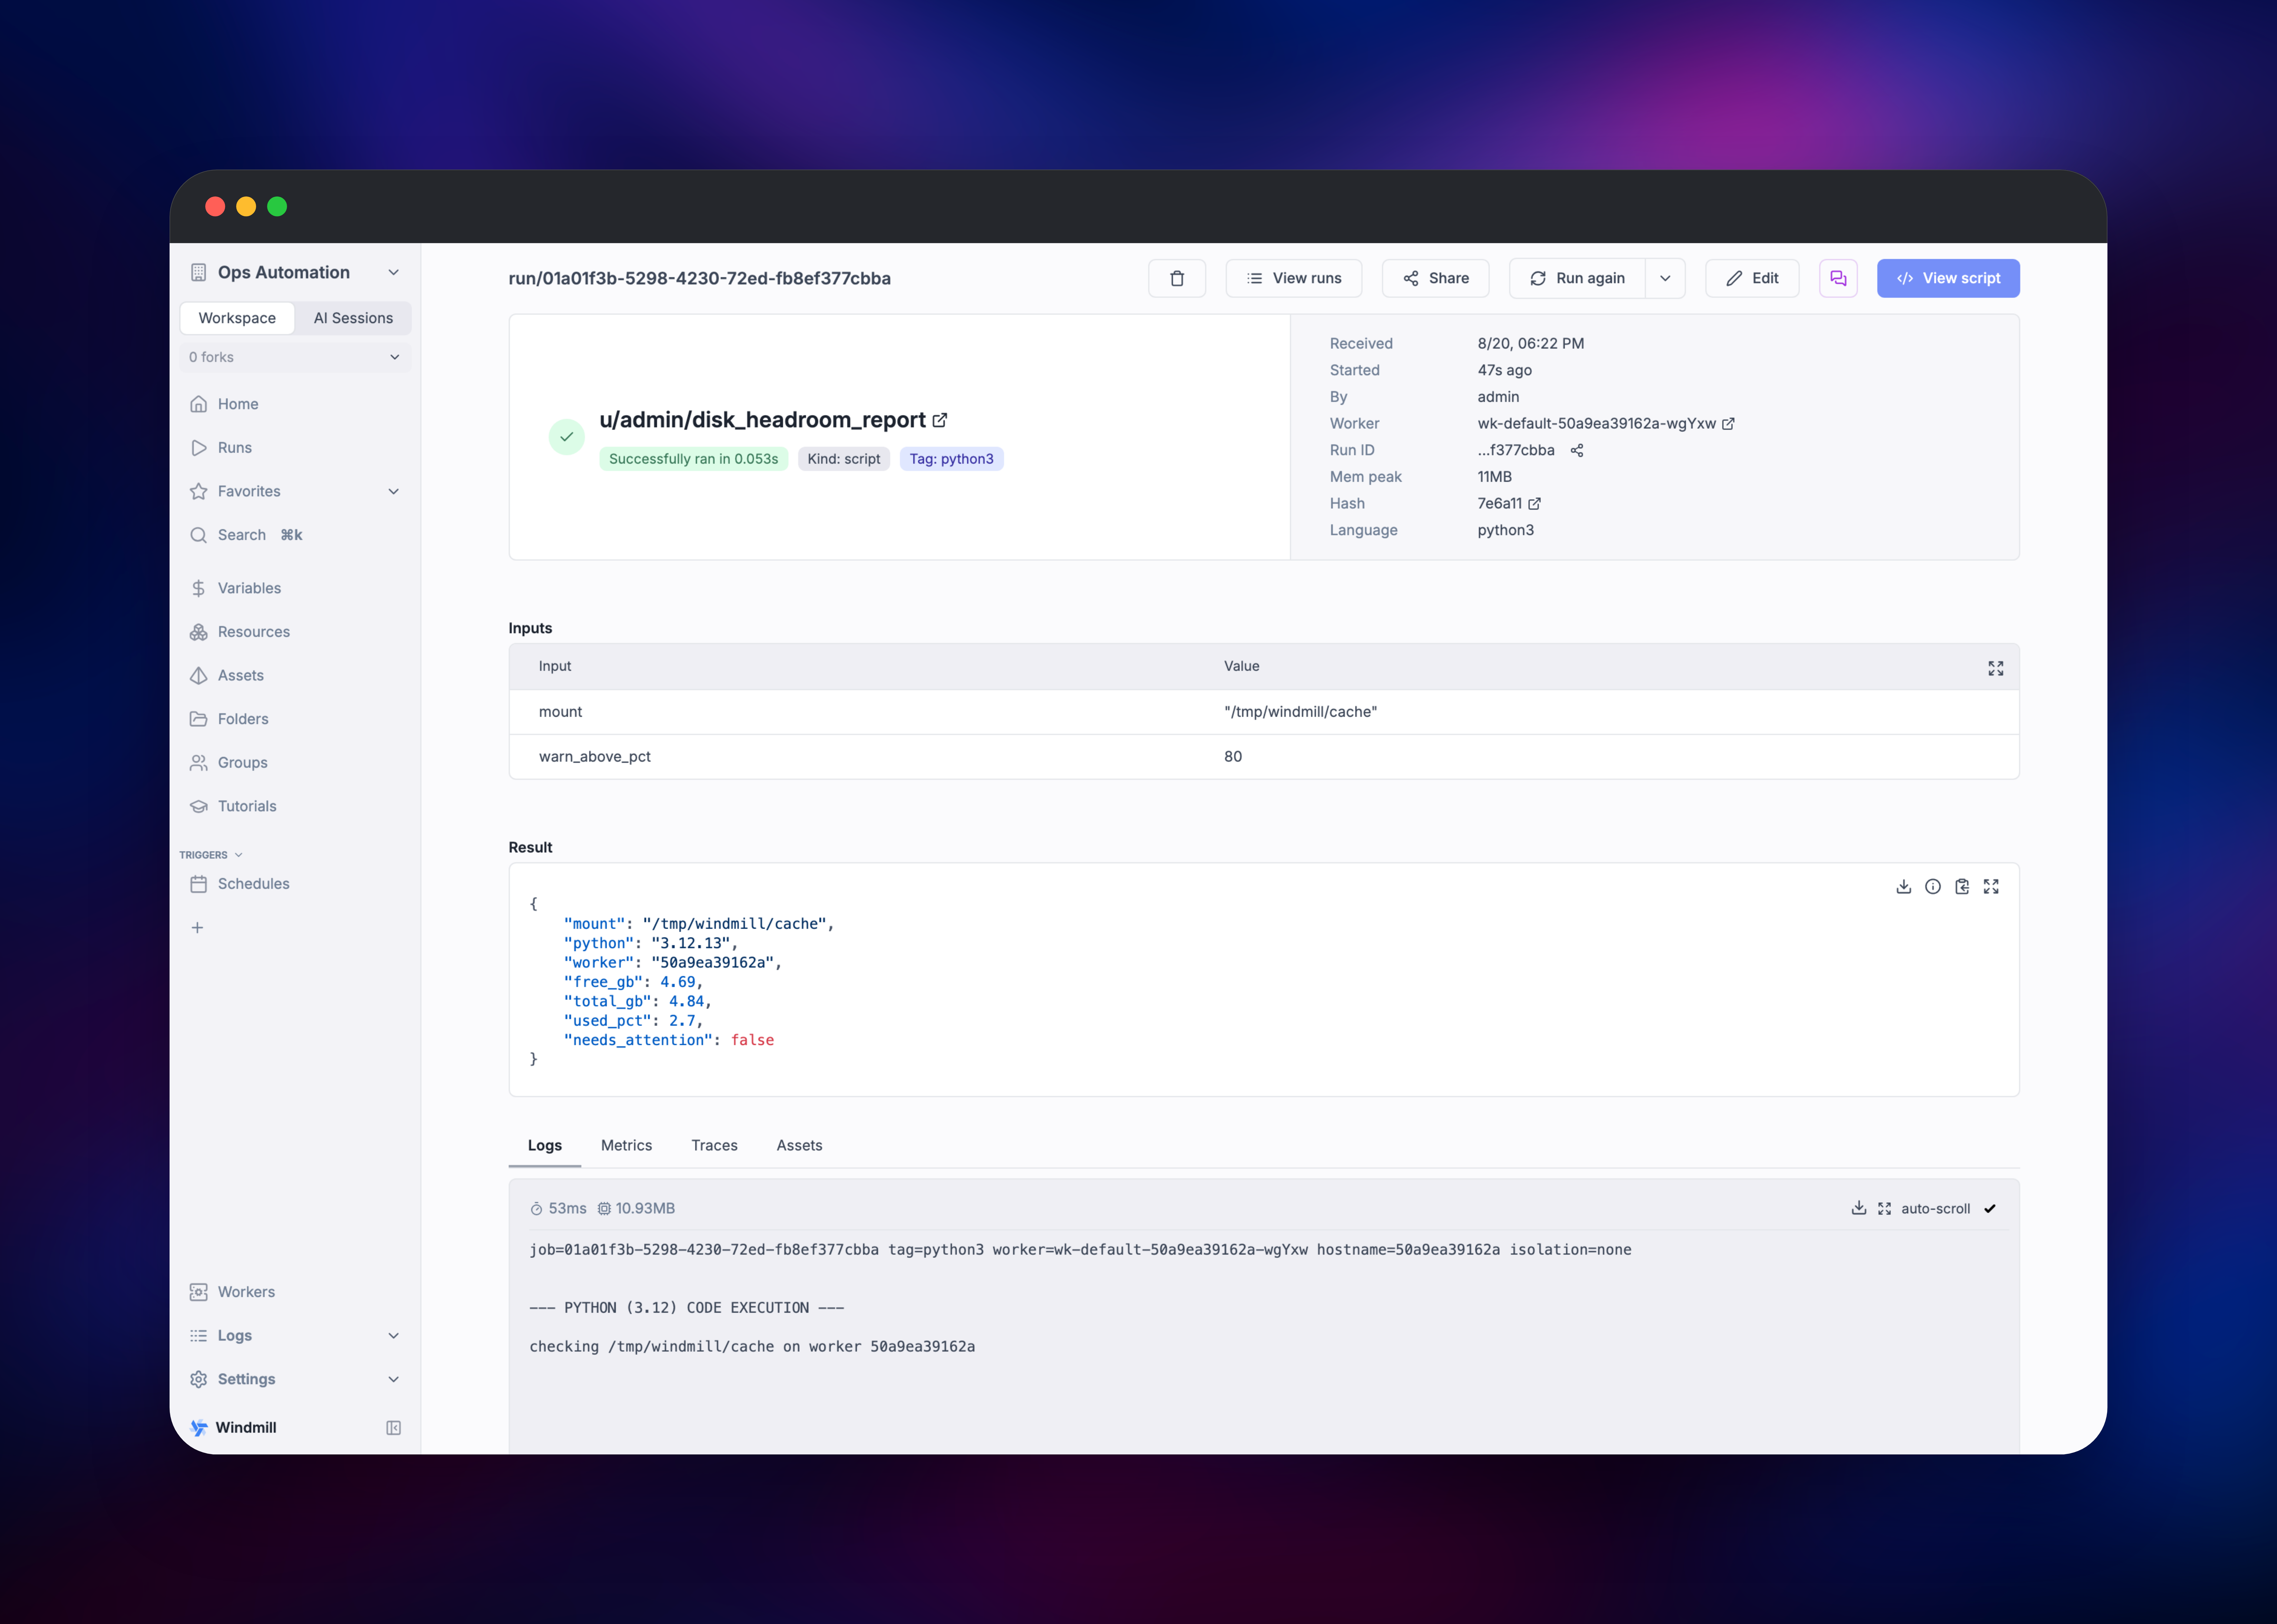Minimize window with yellow button
Viewport: 2277px width, 1624px height.
[246, 206]
